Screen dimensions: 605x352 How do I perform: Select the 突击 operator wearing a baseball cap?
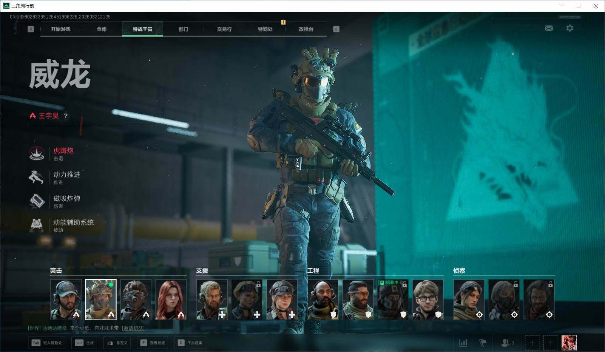(66, 300)
